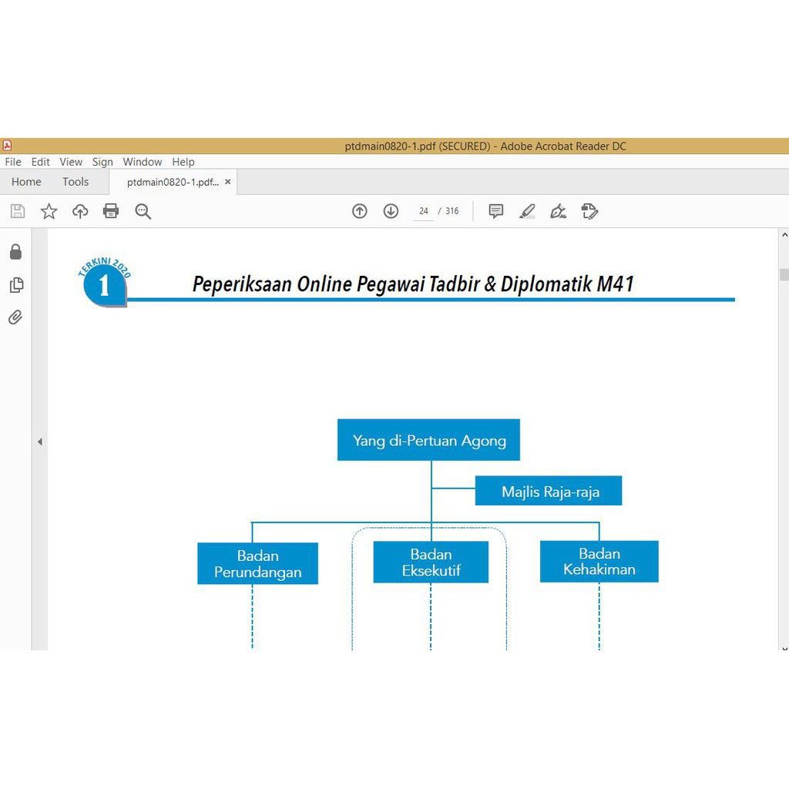Screen dimensions: 789x789
Task: Open the attachments paperclip panel
Action: click(x=15, y=317)
